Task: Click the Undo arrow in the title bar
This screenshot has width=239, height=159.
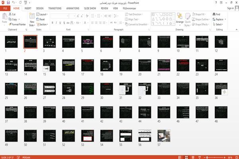Action: (x=13, y=3)
